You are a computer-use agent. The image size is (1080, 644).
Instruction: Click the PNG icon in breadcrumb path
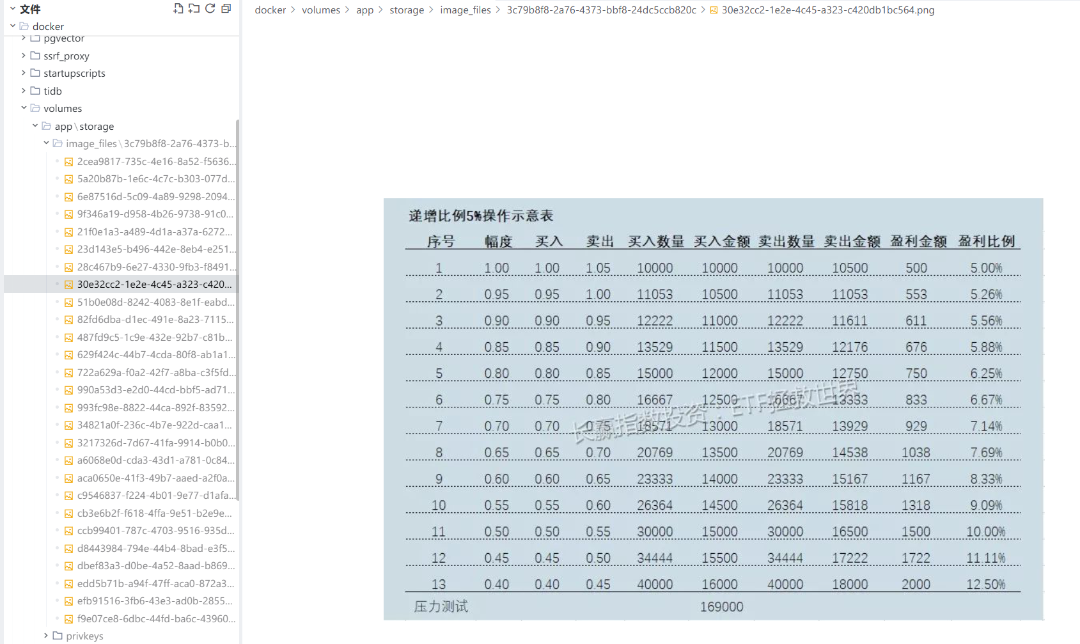coord(714,10)
